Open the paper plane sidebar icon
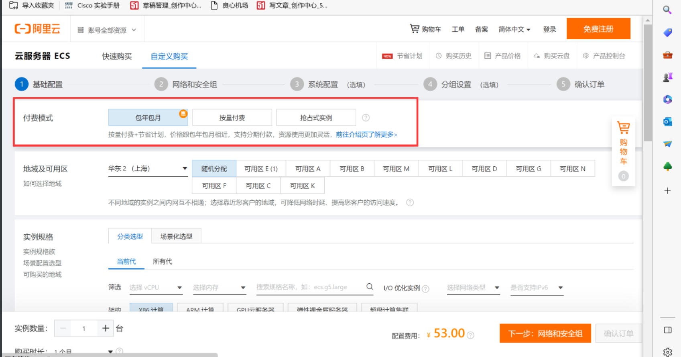 667,144
